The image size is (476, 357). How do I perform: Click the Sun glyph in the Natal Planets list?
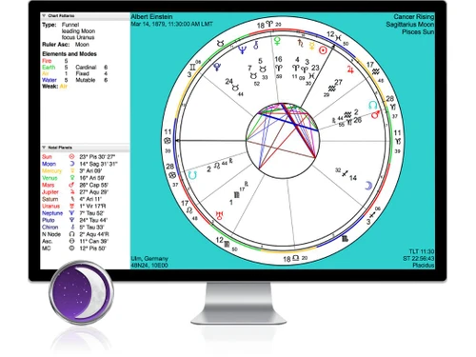point(71,157)
